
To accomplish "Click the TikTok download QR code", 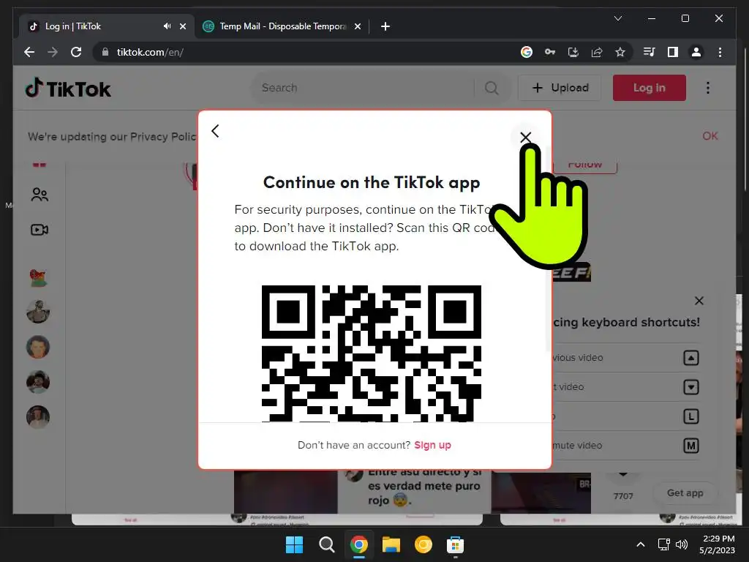I will [371, 353].
